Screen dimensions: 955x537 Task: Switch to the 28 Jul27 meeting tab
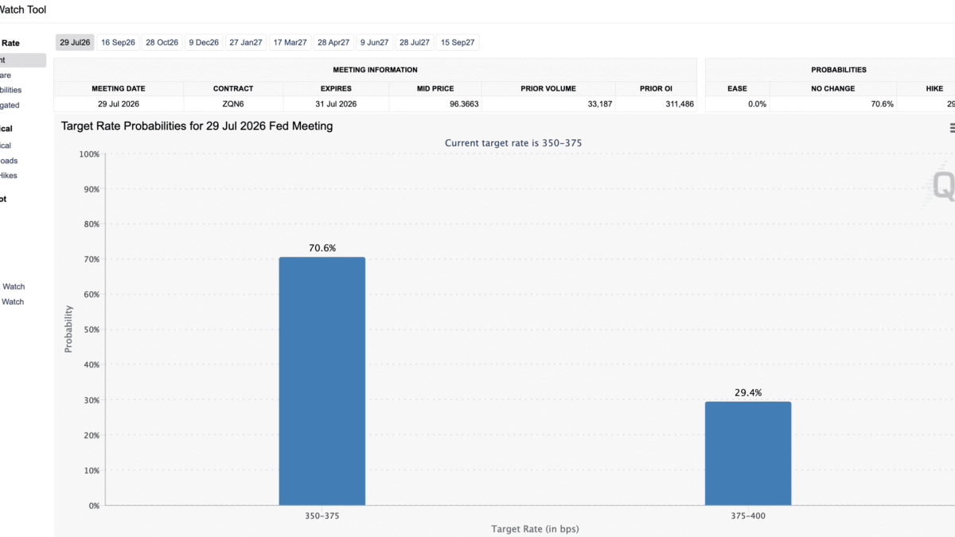click(x=415, y=42)
